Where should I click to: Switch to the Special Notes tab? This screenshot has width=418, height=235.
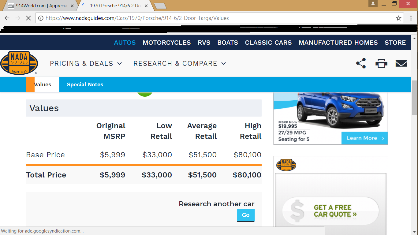point(85,84)
